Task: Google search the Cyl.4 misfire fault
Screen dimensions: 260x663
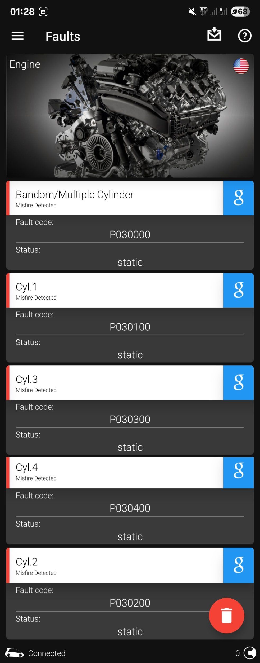Action: 238,473
